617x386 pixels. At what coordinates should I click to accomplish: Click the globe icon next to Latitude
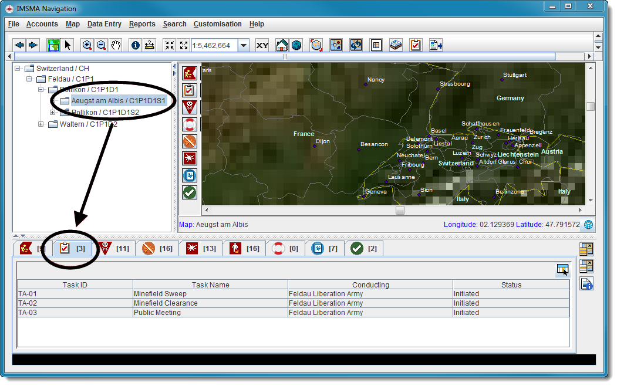click(588, 225)
